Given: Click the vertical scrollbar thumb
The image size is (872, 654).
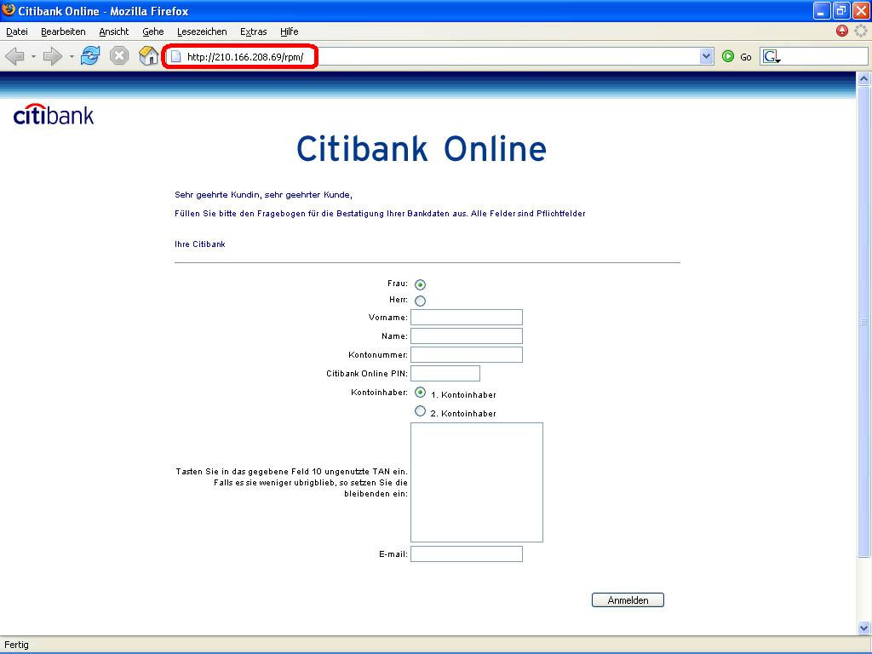Looking at the screenshot, I should (x=863, y=321).
